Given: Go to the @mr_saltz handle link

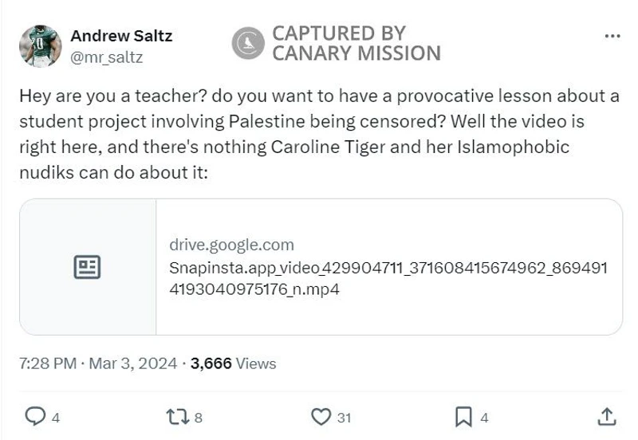Looking at the screenshot, I should coord(107,57).
